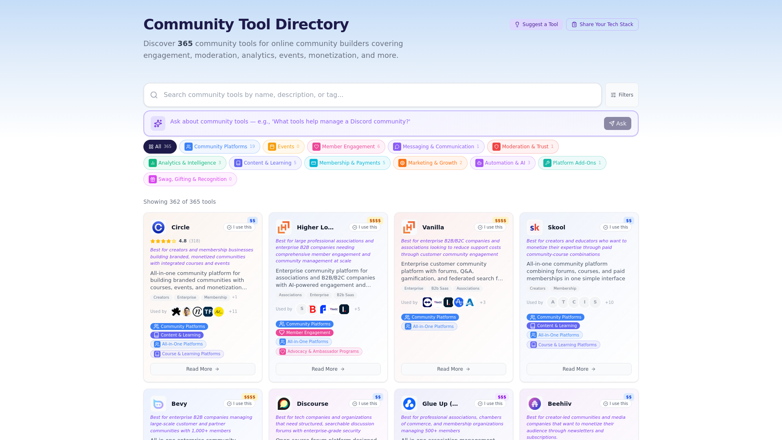Click the 'T' user avatar on the Skool card
This screenshot has width=782, height=440.
click(x=563, y=302)
